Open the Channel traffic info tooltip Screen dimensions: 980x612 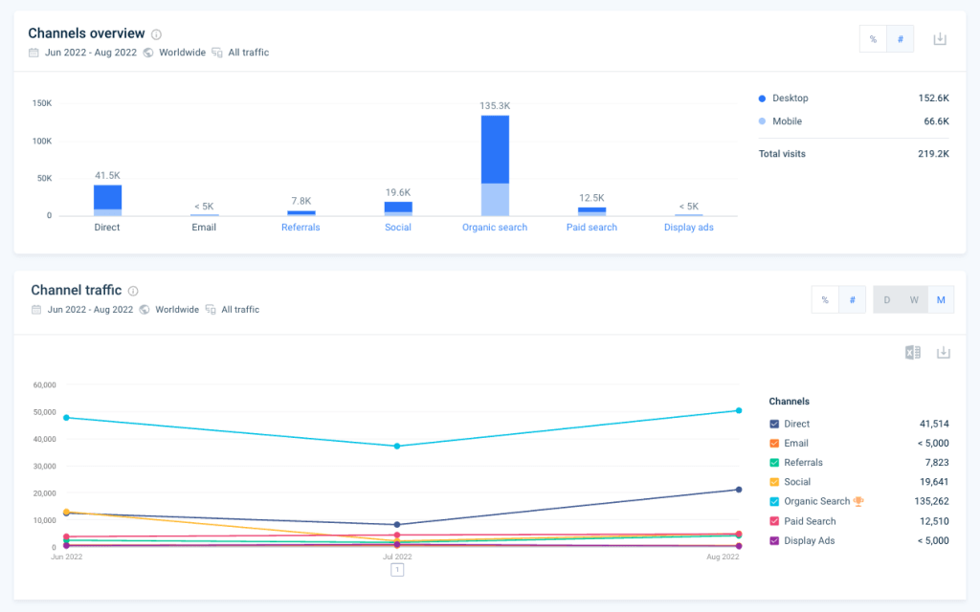(133, 290)
